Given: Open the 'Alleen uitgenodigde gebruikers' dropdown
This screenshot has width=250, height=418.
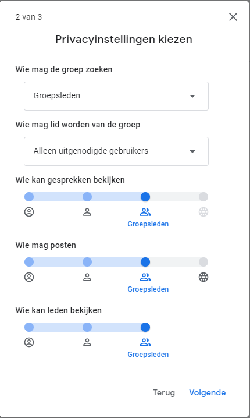Looking at the screenshot, I should pos(116,151).
